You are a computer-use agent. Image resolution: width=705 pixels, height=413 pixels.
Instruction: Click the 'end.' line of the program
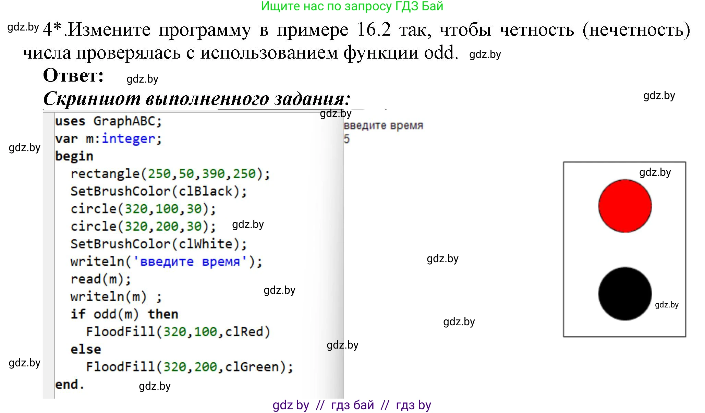coord(70,385)
